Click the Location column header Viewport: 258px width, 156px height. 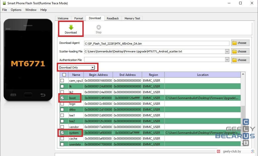pos(203,75)
